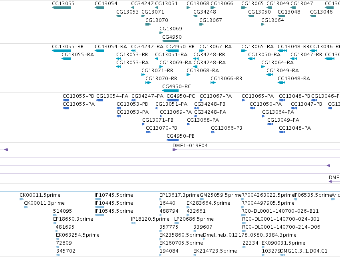Screen dimensions: 340x257
Task: Select the CG34248 gene label
Action: click(205, 12)
